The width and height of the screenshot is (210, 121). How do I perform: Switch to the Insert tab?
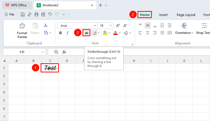pyautogui.click(x=163, y=15)
